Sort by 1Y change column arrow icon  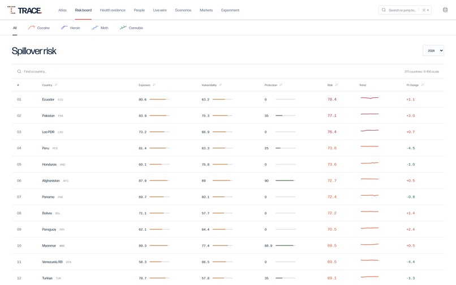pyautogui.click(x=422, y=85)
